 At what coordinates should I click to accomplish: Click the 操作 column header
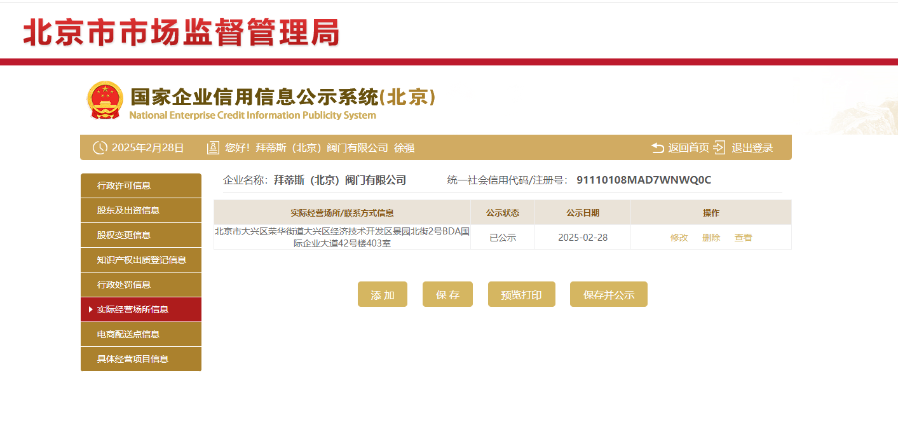711,213
